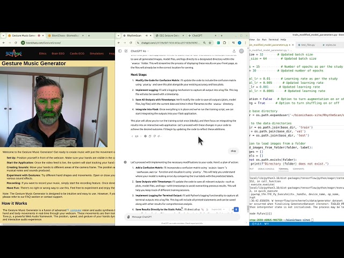
Task: Click the scroll-to-bottom arrow in chat
Action: click(182, 207)
